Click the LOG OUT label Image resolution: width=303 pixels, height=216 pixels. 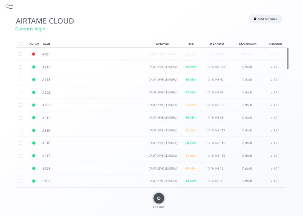click(x=159, y=207)
